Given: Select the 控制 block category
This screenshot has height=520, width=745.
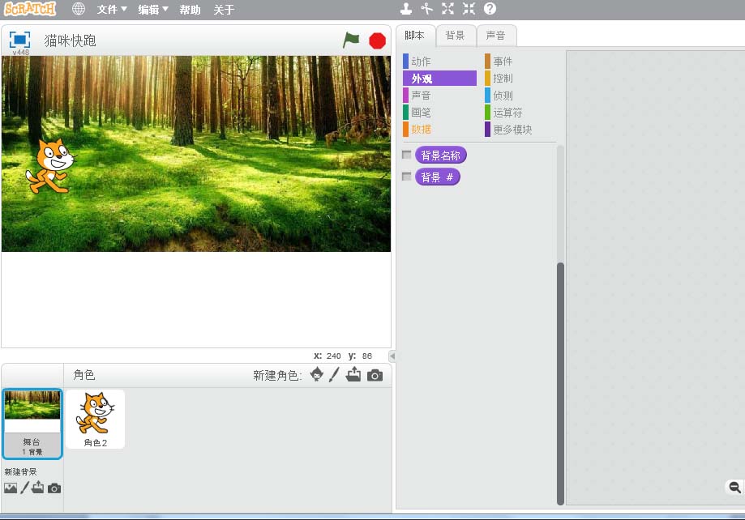Looking at the screenshot, I should pyautogui.click(x=503, y=79).
